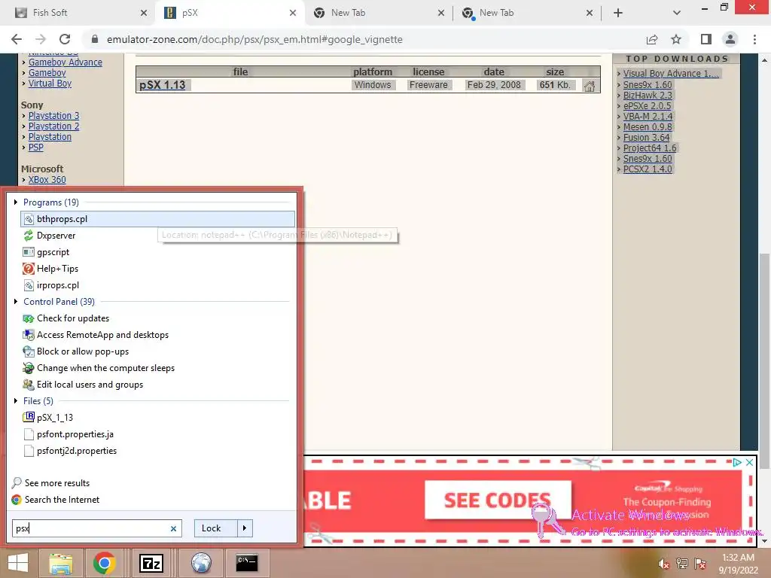Close the Fish Soft tab
771x578 pixels.
[144, 13]
